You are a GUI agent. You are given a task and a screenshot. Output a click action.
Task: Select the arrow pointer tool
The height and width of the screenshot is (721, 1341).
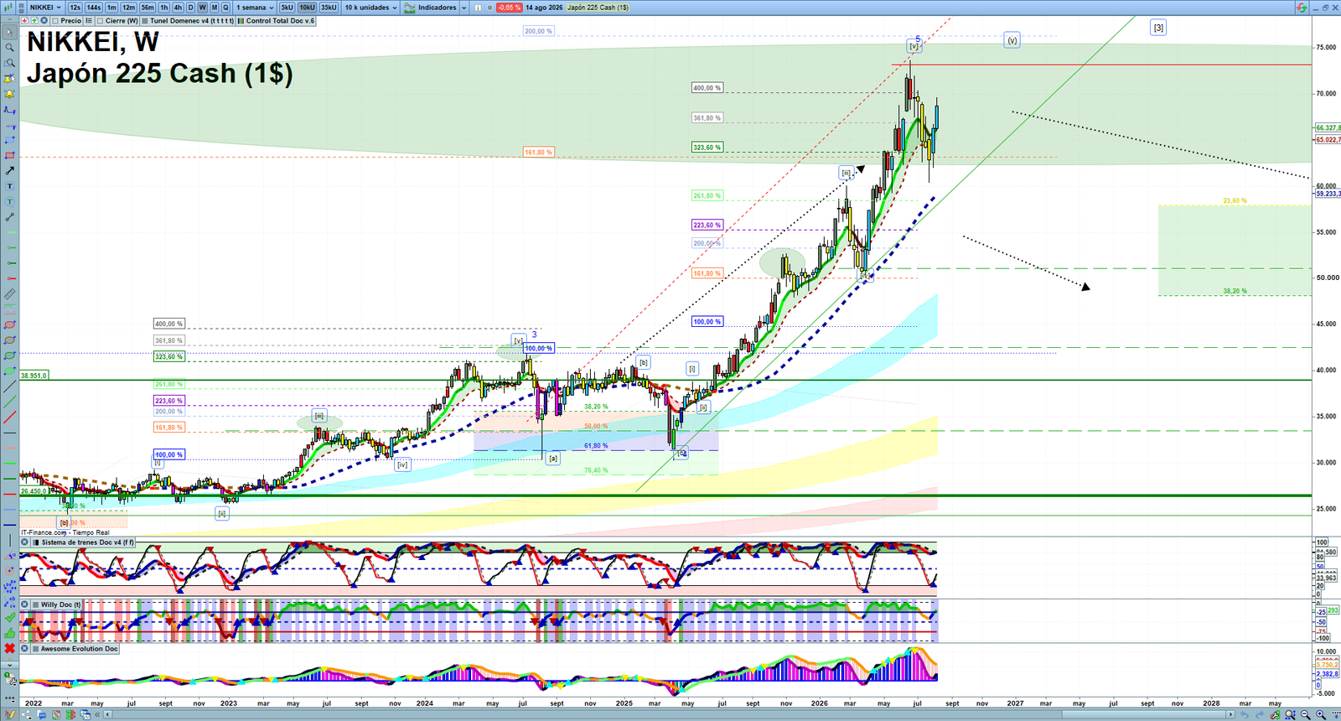(8, 33)
